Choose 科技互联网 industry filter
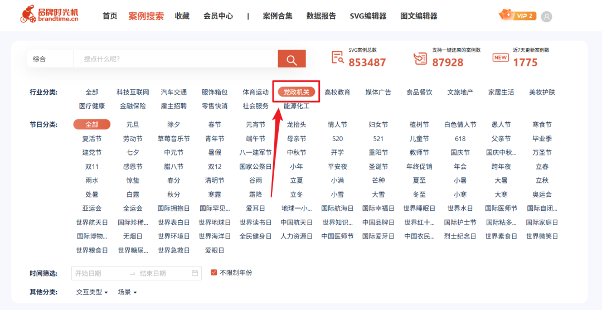The image size is (602, 310). pyautogui.click(x=133, y=92)
